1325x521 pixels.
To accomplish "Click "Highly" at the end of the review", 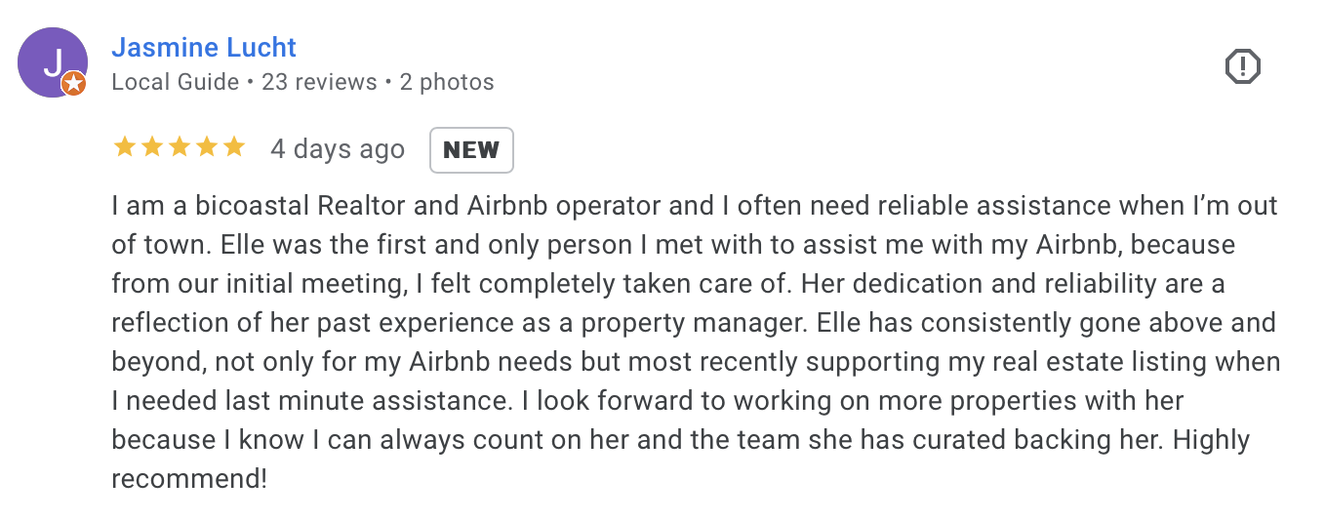I will (1212, 441).
